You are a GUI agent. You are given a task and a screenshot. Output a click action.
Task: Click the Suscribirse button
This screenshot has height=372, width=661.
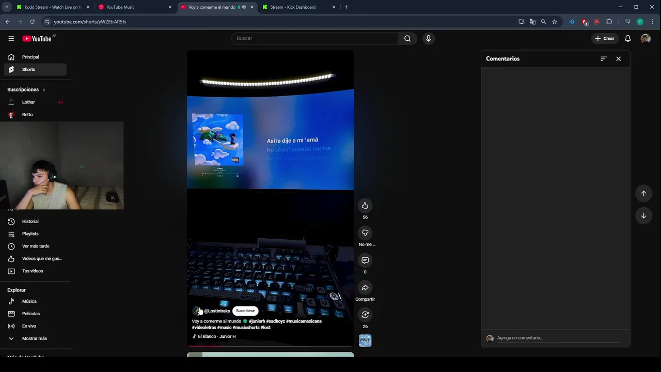tap(245, 311)
